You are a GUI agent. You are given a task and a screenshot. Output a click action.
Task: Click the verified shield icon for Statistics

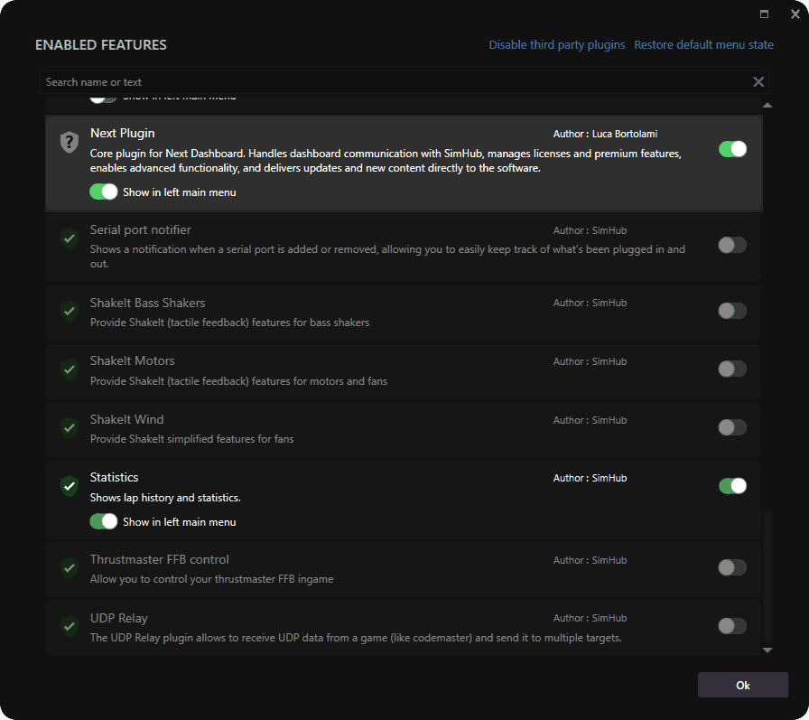(x=70, y=486)
